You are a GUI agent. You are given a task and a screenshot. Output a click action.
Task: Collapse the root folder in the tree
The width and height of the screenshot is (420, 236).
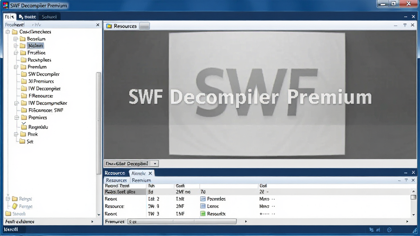pyautogui.click(x=8, y=32)
